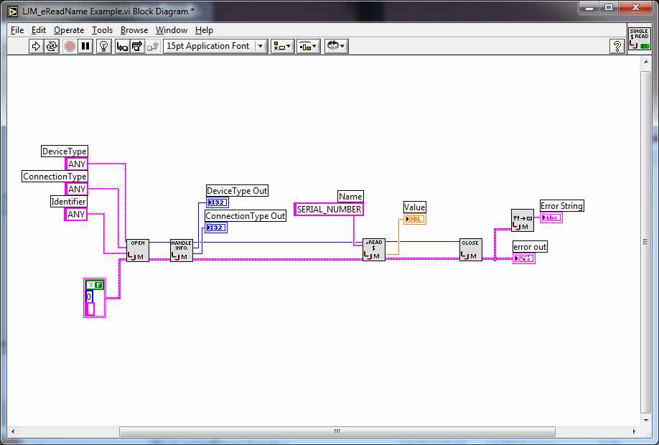Toggle the false Boolean constant in the case structure

point(94,284)
